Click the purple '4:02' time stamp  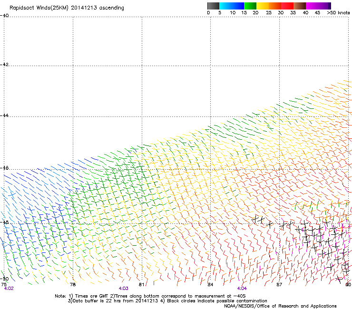tap(9, 289)
